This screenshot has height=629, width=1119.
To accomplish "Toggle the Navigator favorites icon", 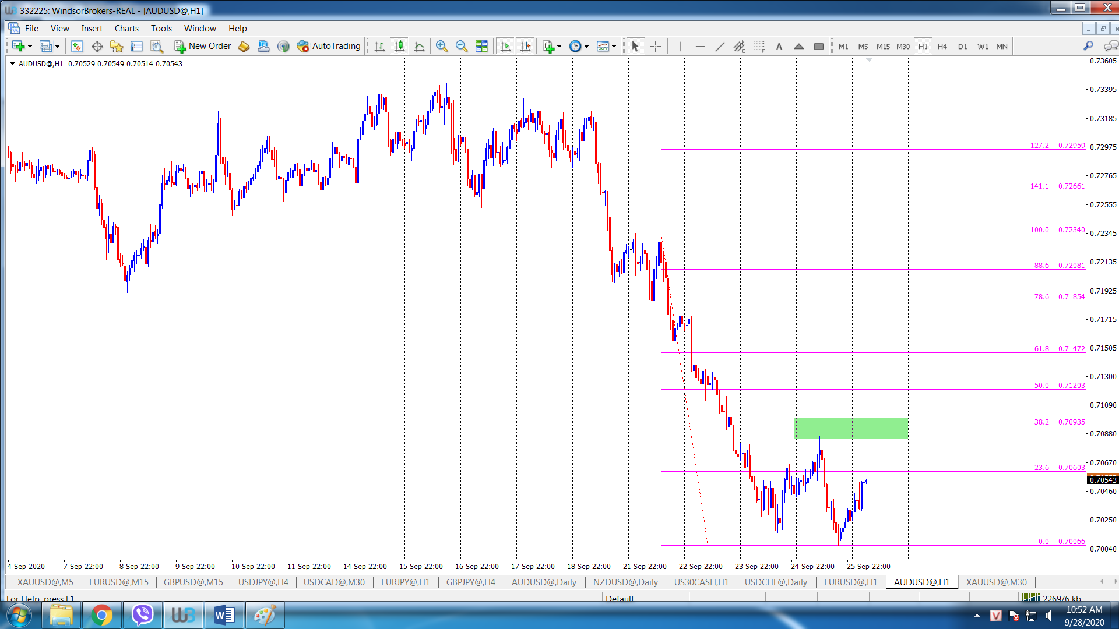I will [x=117, y=46].
